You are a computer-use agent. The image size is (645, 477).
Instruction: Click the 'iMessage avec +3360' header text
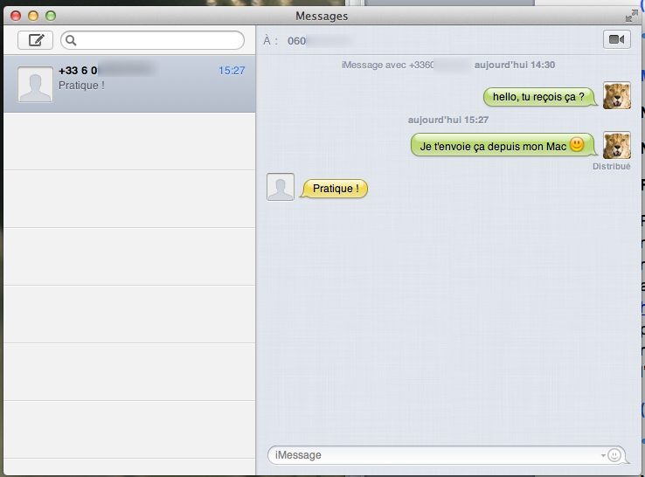pos(387,65)
